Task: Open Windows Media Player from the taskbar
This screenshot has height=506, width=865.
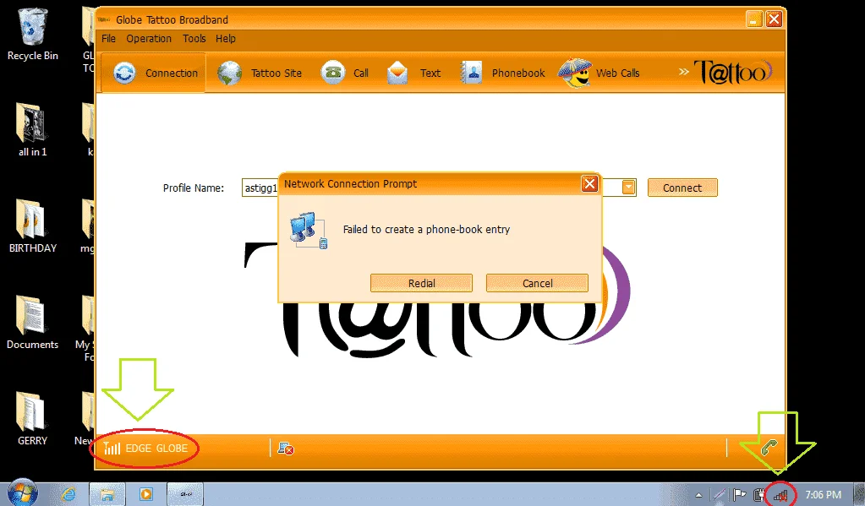Action: click(x=145, y=494)
